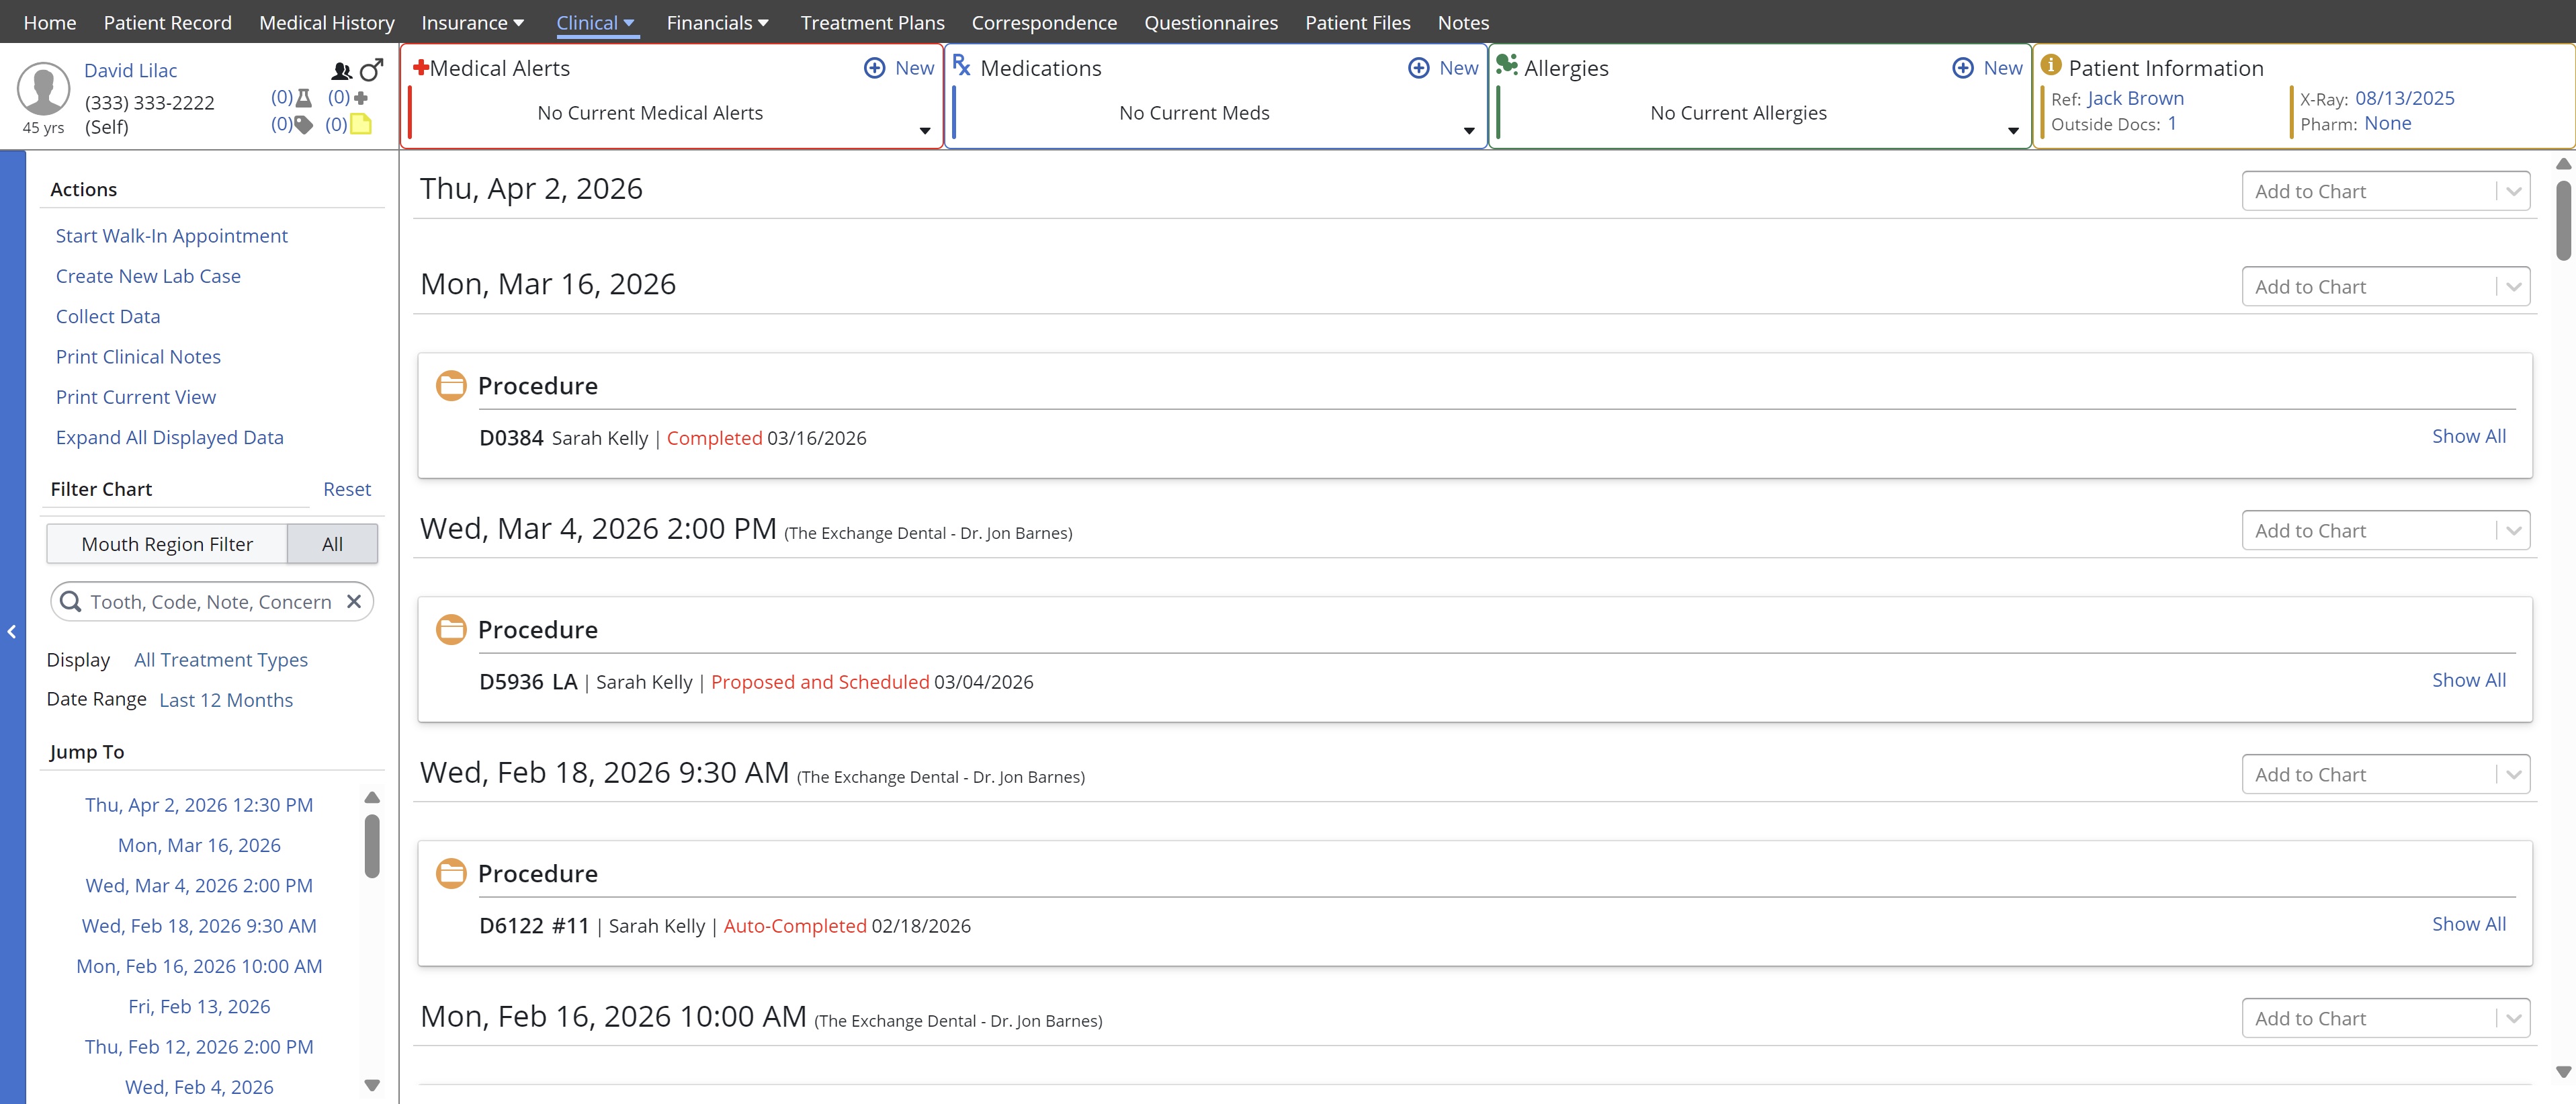Switch the region filter to All
Image resolution: width=2576 pixels, height=1104 pixels.
[332, 544]
